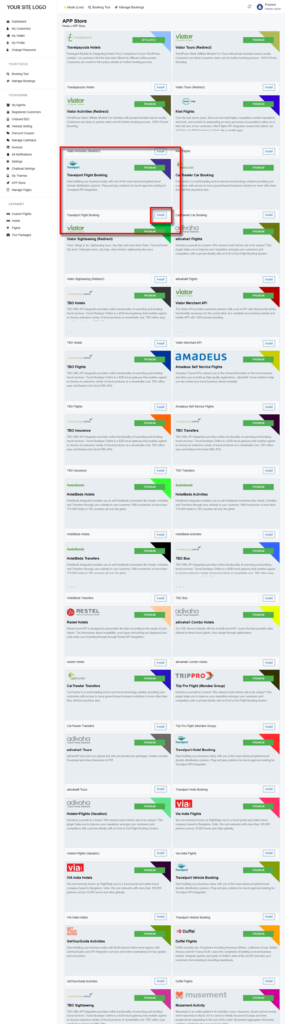285x1024 pixels.
Task: Go to Home in the breadcrumb
Action: [66, 26]
